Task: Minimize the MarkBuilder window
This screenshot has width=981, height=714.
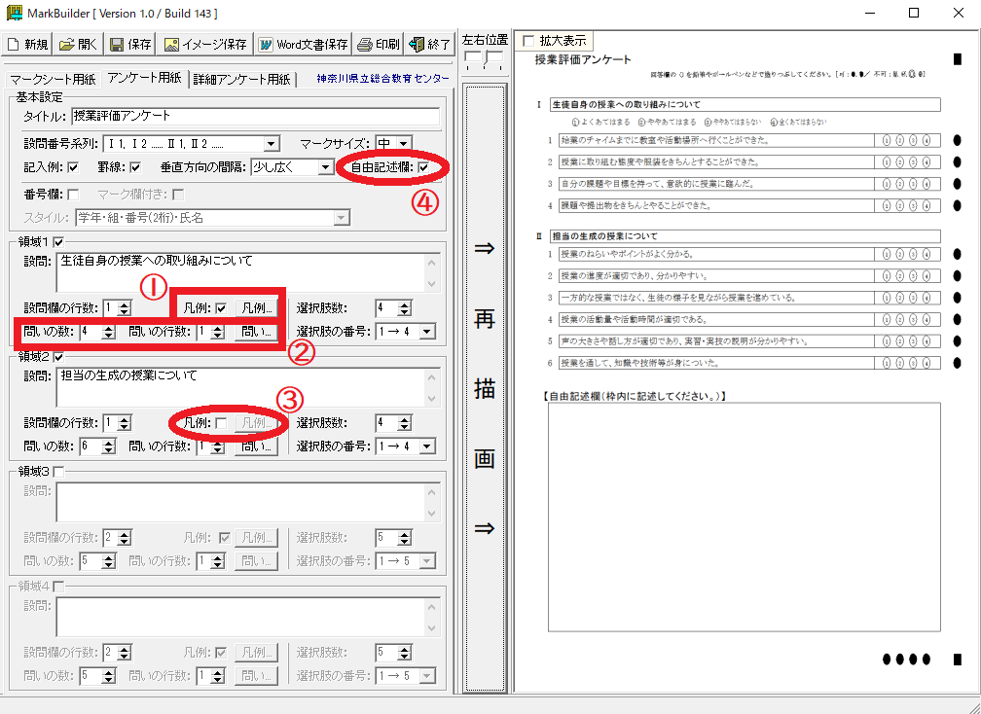Action: [870, 13]
